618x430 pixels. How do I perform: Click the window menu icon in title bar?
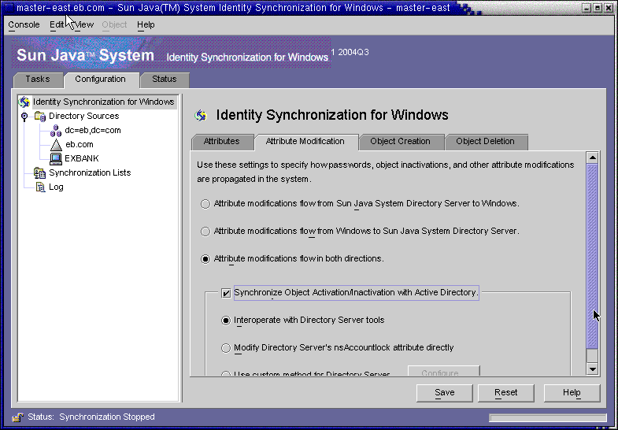pyautogui.click(x=9, y=8)
